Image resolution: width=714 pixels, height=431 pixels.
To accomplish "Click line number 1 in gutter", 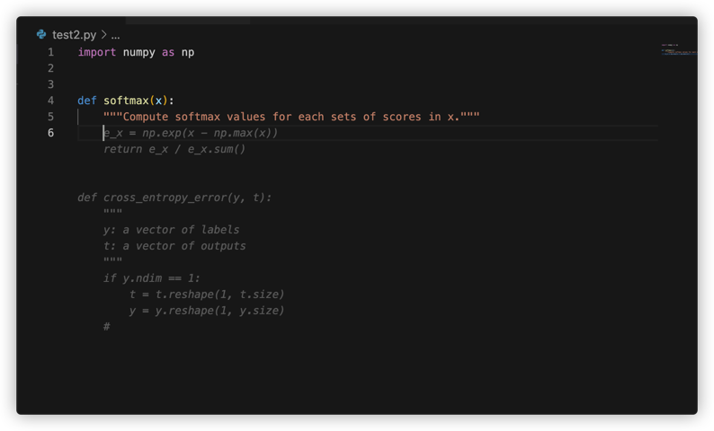I will click(50, 52).
